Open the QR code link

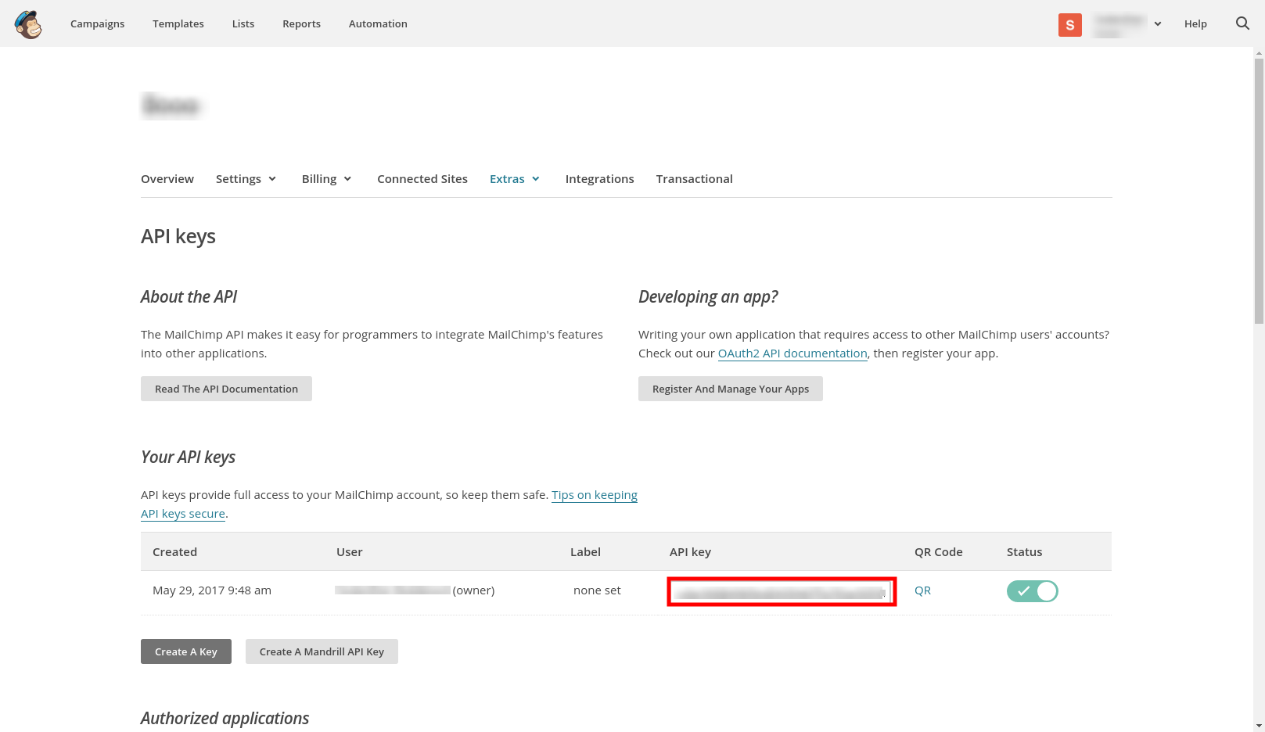tap(923, 590)
